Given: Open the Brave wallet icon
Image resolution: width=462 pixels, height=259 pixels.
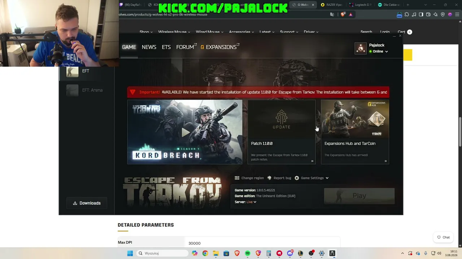Looking at the screenshot, I should click(428, 14).
